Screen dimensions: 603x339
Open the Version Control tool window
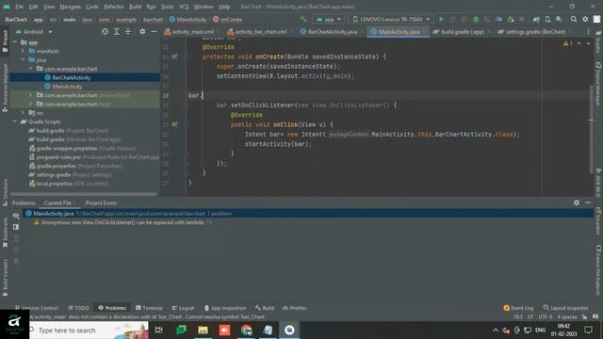(x=36, y=308)
